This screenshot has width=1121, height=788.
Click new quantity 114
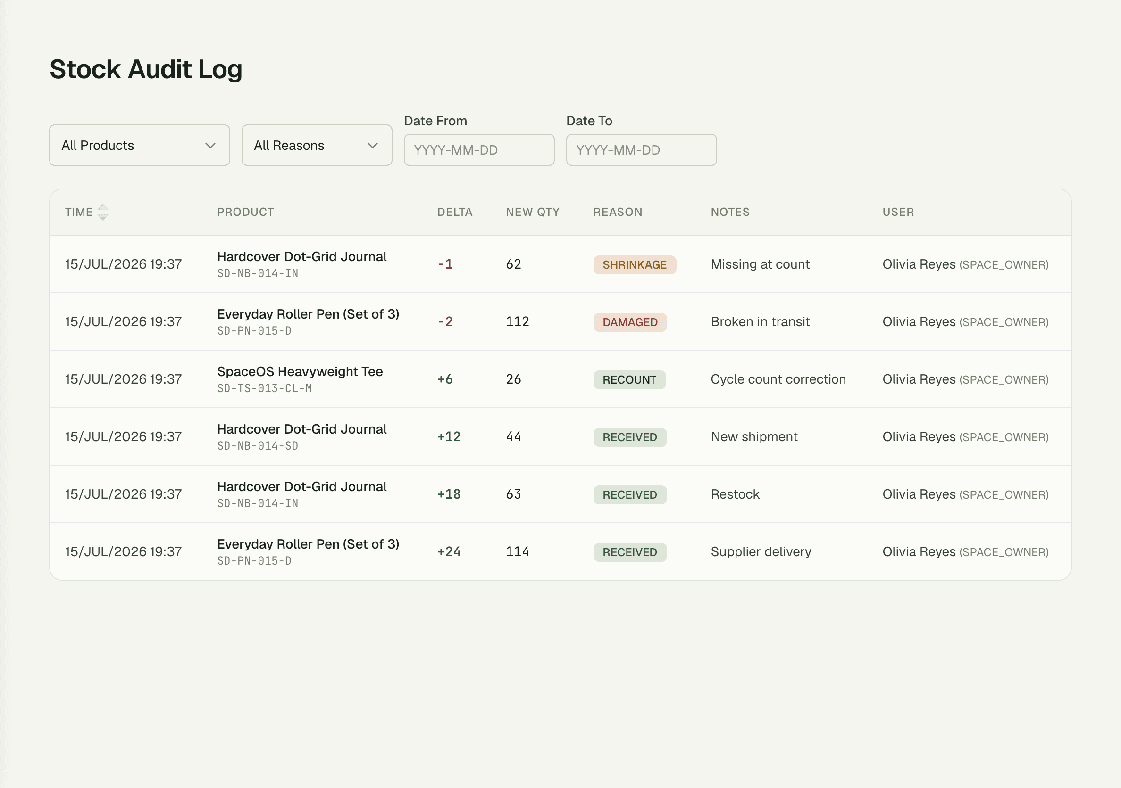[x=518, y=552]
